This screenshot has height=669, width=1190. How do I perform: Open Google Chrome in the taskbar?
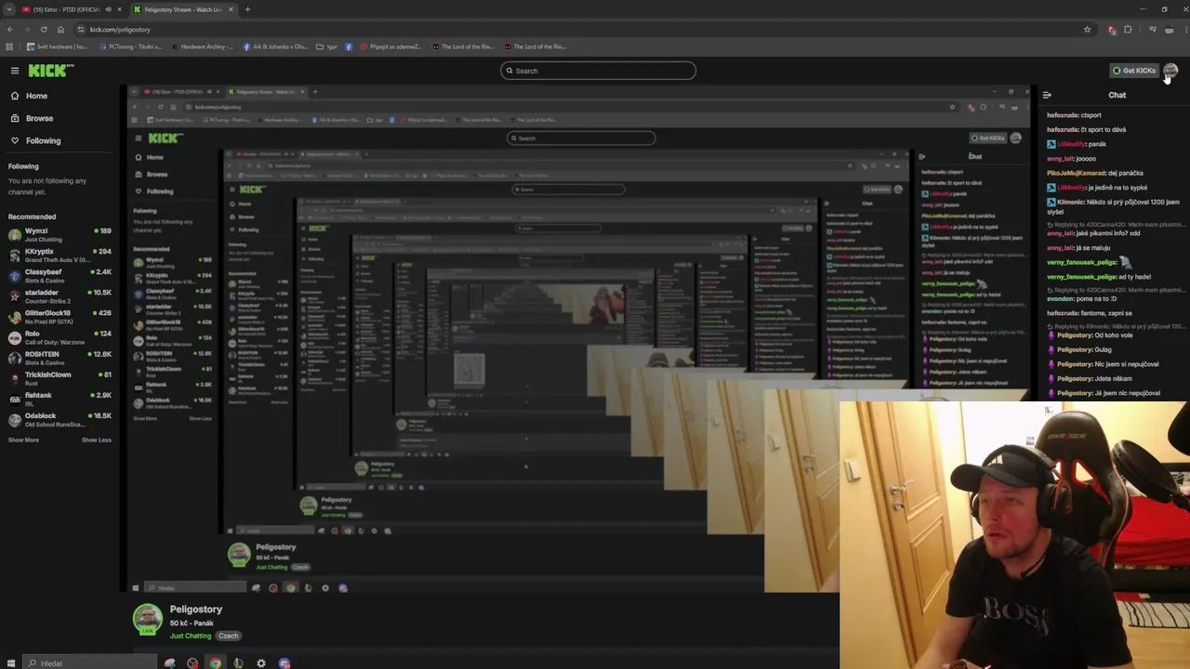(215, 662)
